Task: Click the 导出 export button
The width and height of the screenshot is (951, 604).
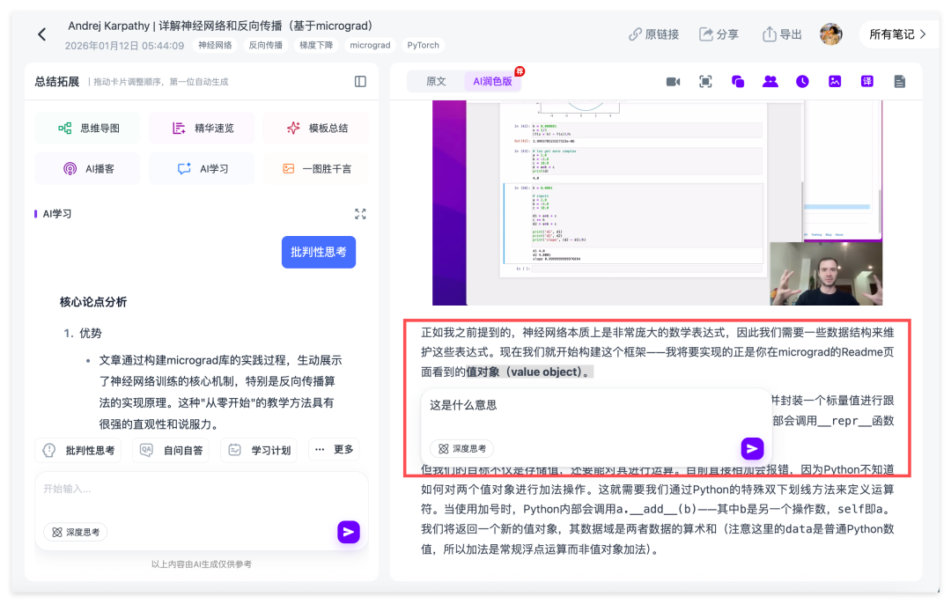Action: click(782, 34)
